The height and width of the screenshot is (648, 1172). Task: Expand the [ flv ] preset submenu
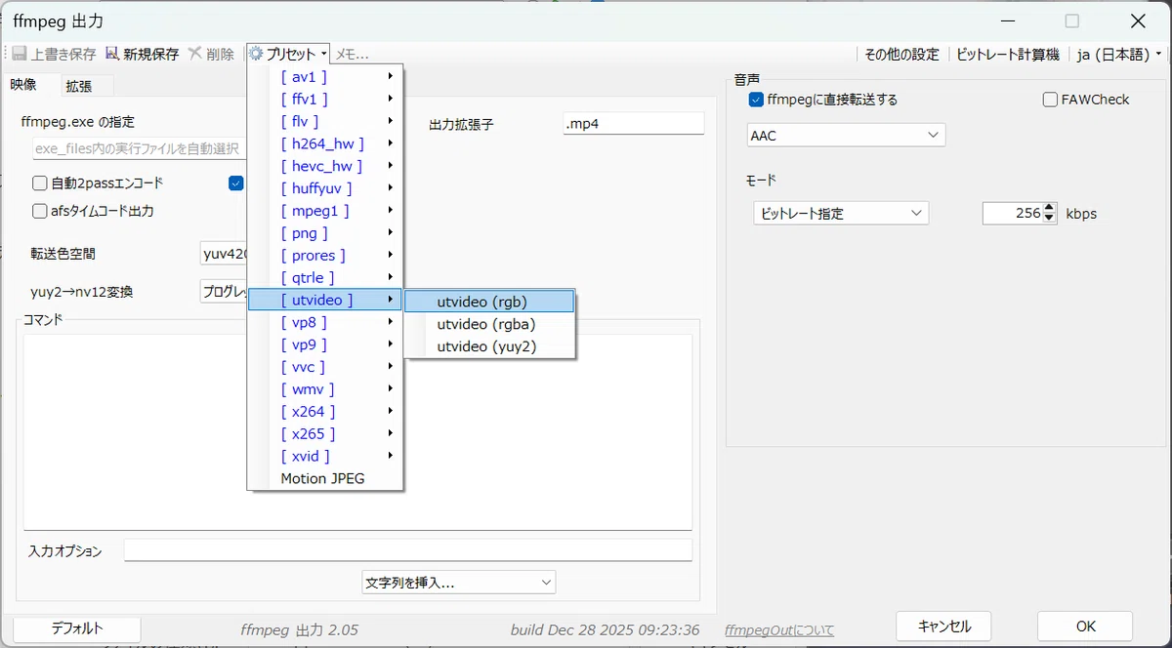[x=325, y=121]
